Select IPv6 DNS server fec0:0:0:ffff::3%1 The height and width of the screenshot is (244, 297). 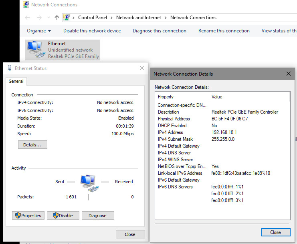tap(228, 200)
